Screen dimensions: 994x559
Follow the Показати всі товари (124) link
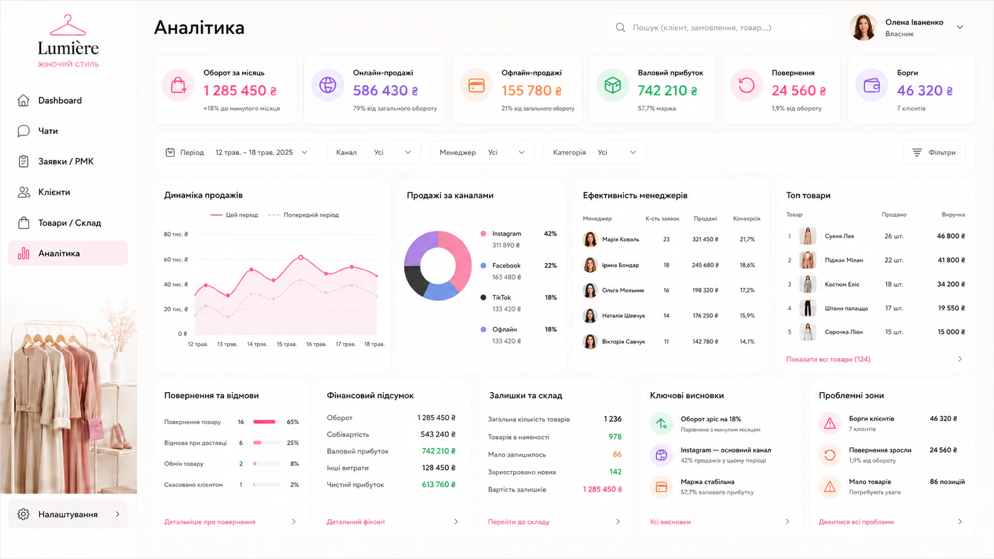[x=828, y=359]
